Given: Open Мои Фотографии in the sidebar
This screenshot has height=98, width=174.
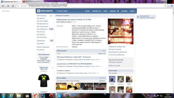Looking at the screenshot, I should 42,21.
